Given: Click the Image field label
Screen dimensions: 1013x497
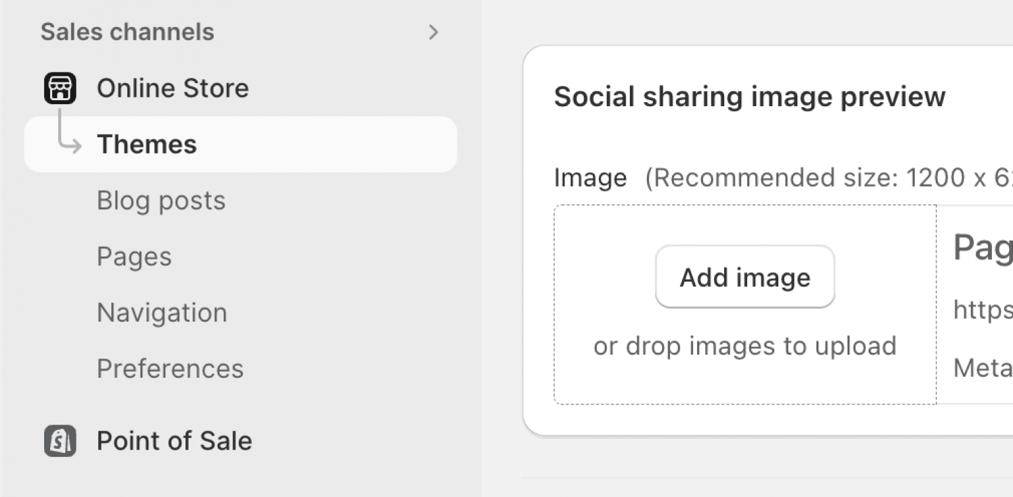Looking at the screenshot, I should [590, 178].
